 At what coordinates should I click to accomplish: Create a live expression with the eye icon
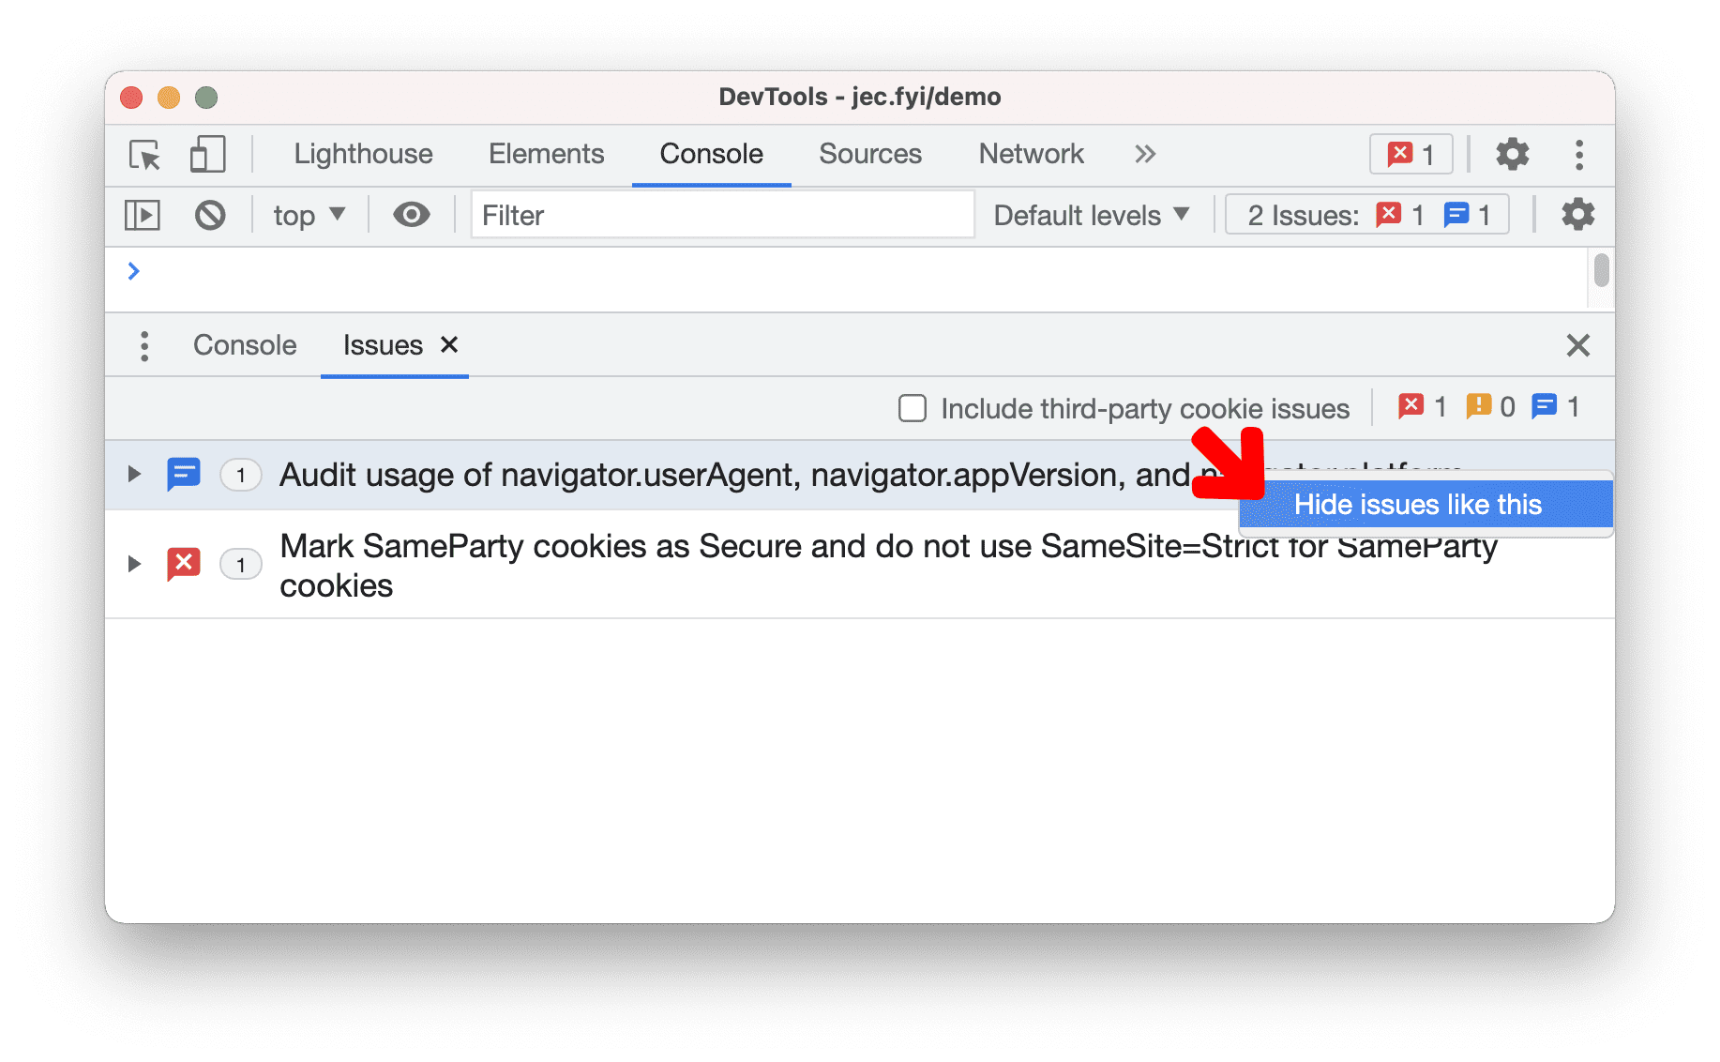[410, 215]
